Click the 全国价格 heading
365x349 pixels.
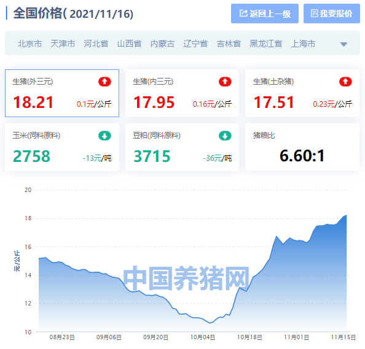click(x=73, y=13)
